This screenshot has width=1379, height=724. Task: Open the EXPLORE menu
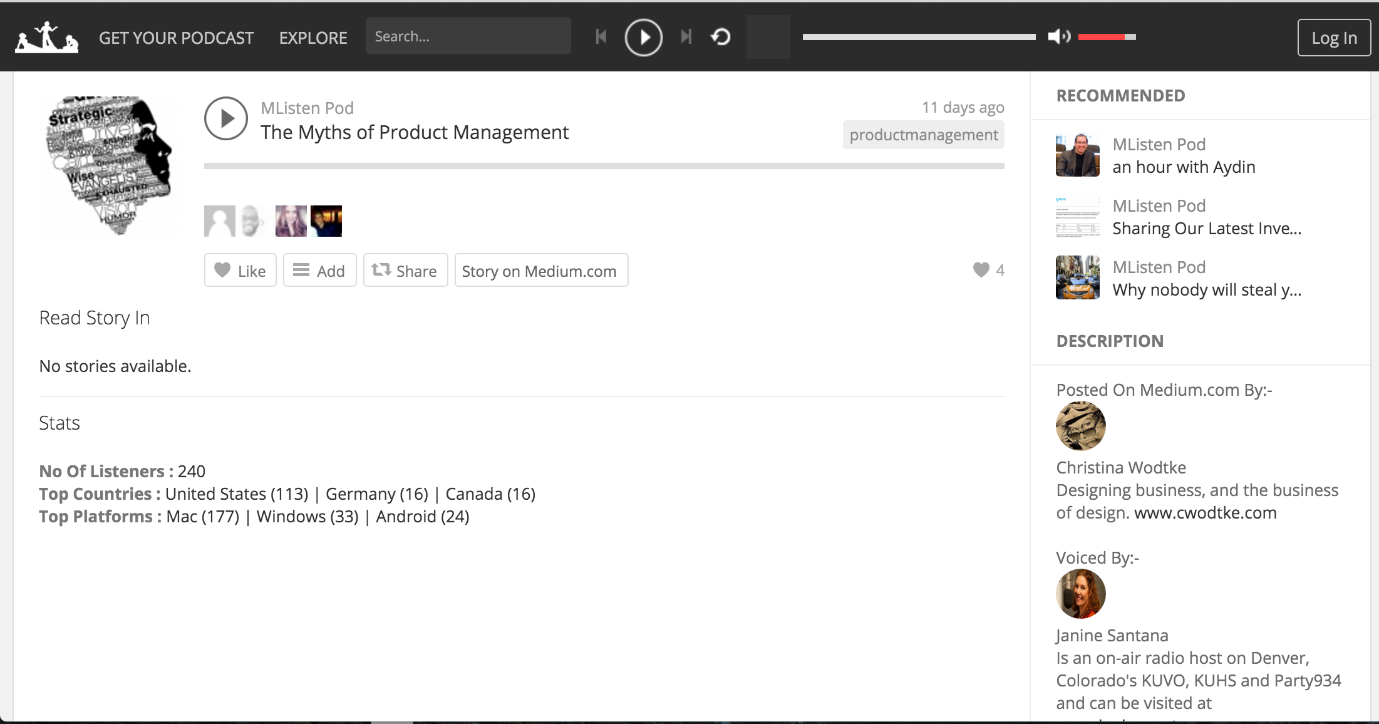tap(313, 38)
